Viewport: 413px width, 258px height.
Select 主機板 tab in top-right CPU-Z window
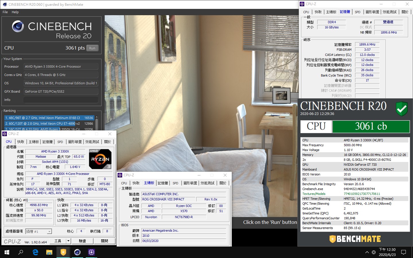tap(331, 12)
